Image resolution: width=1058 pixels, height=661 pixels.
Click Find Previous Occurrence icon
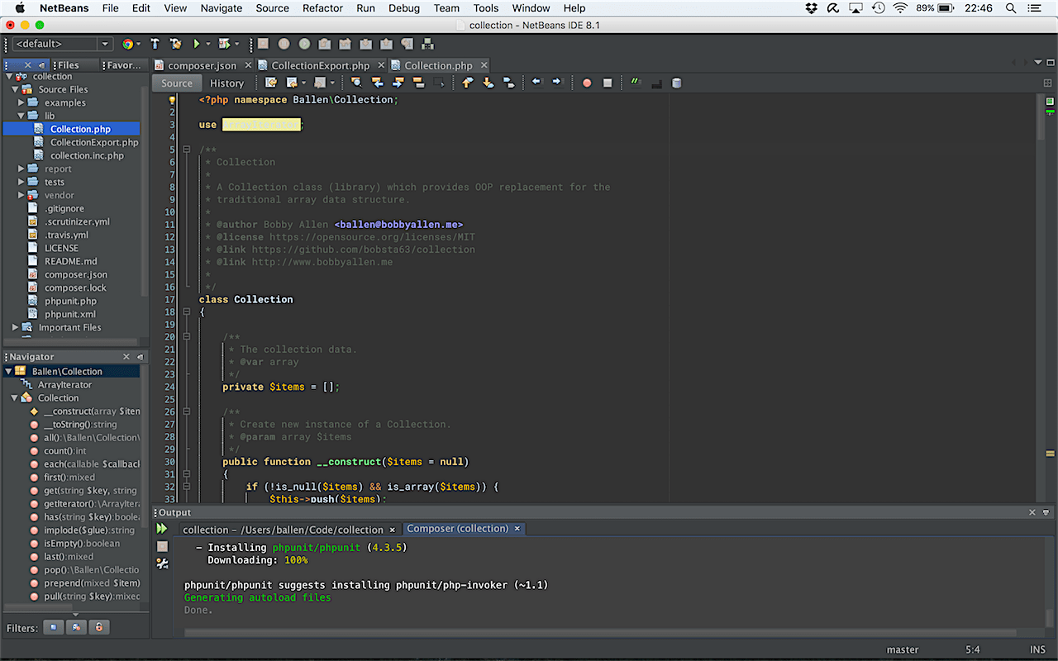(377, 83)
